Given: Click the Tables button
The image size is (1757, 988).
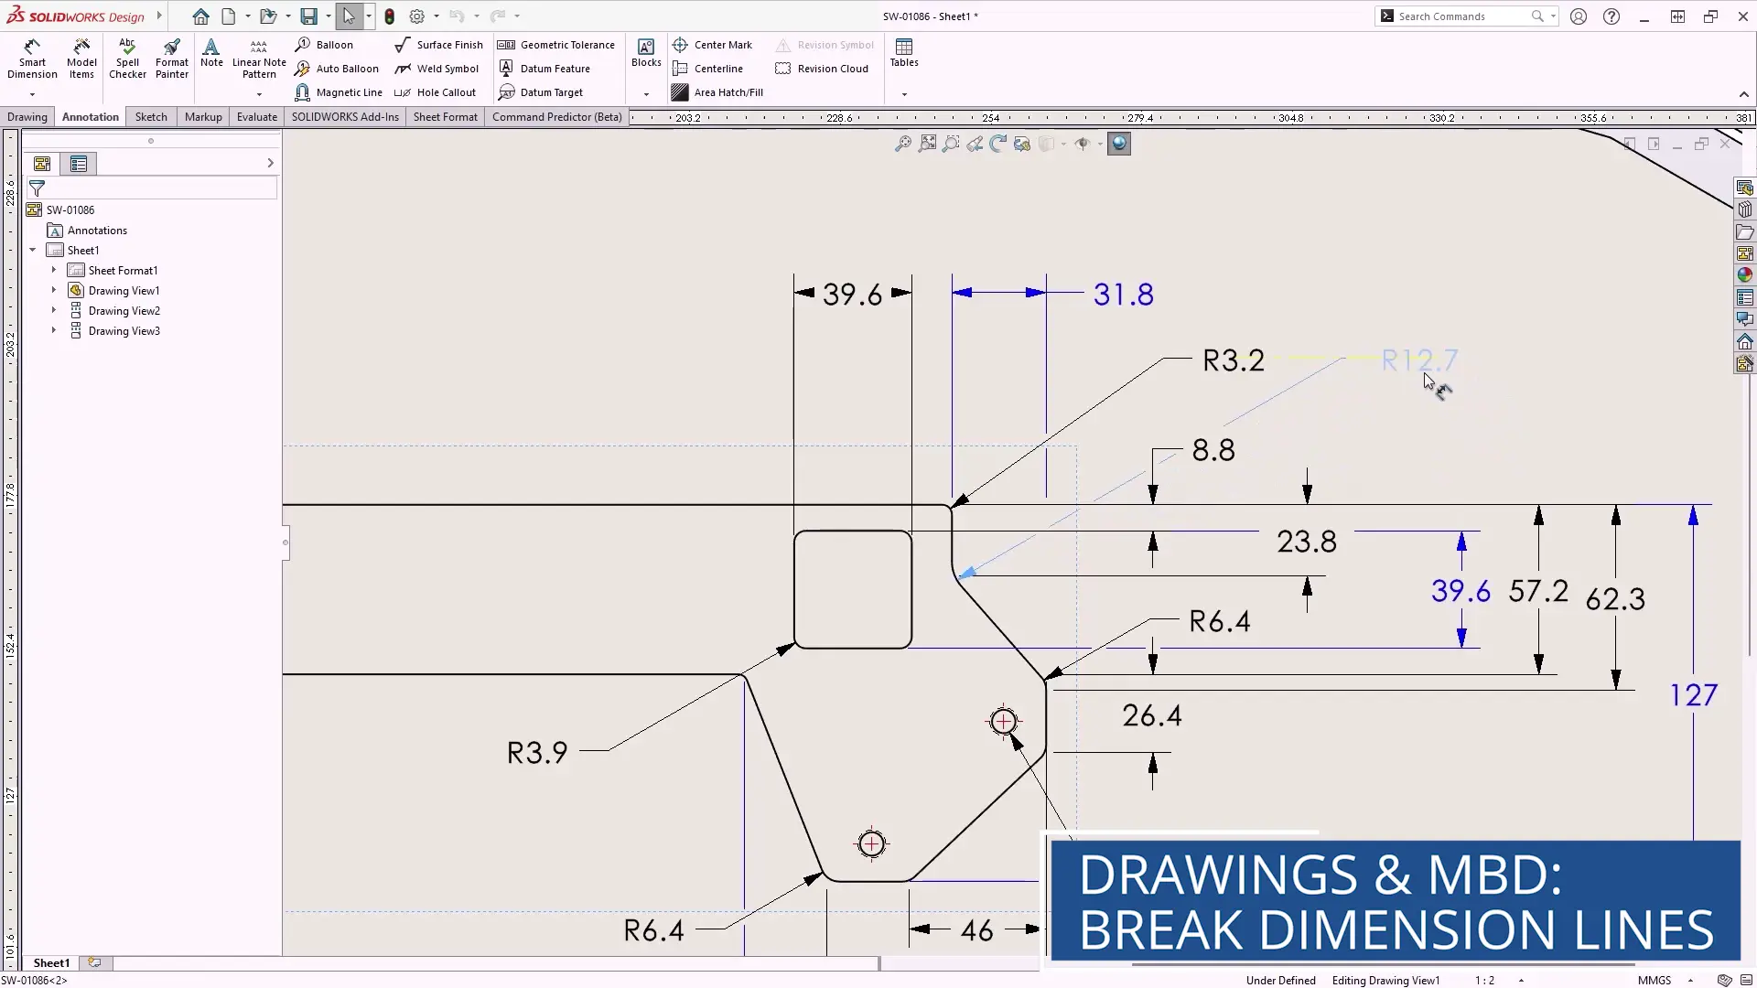Looking at the screenshot, I should pyautogui.click(x=904, y=53).
